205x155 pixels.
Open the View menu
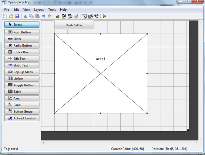27,9
